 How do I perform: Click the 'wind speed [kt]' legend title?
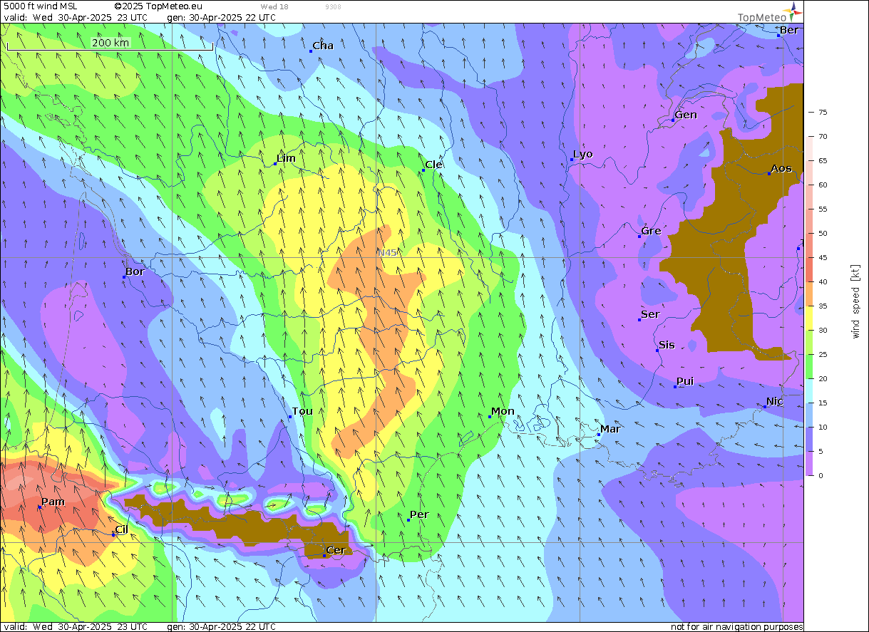[855, 301]
